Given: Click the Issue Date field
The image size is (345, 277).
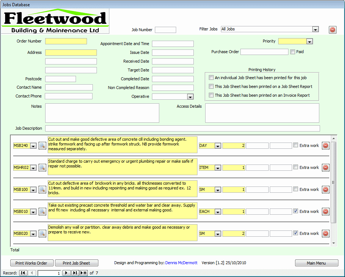Looking at the screenshot, I should [x=173, y=52].
